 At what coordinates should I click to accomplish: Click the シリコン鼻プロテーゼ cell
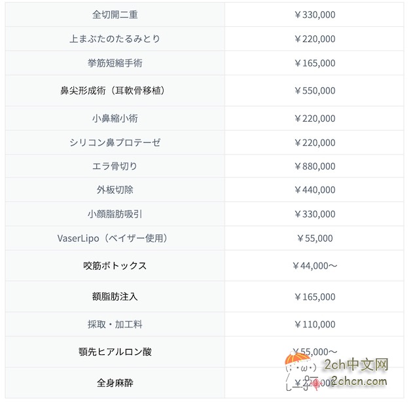(115, 142)
